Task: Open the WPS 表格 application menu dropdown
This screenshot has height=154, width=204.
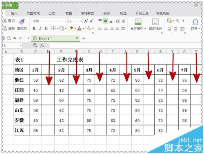Action: coord(16,5)
